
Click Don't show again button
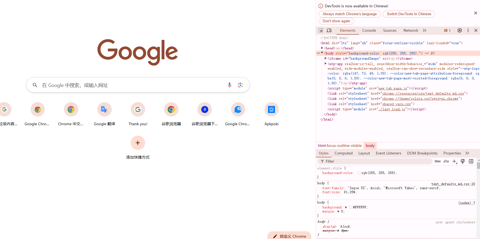click(336, 21)
